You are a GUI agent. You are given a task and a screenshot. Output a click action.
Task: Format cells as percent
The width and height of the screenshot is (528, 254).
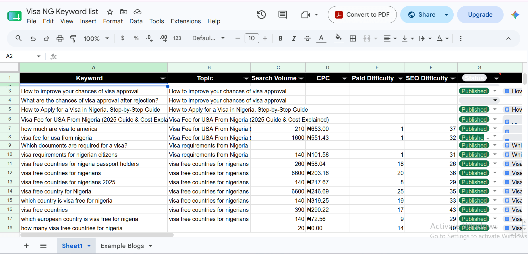136,38
